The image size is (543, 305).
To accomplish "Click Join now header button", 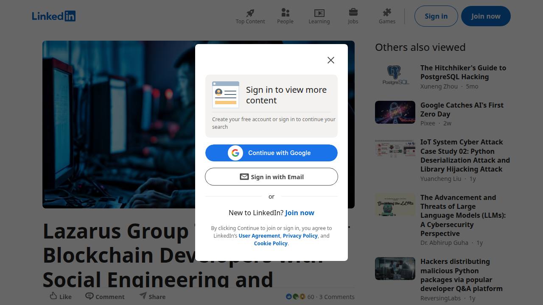I will 486,16.
